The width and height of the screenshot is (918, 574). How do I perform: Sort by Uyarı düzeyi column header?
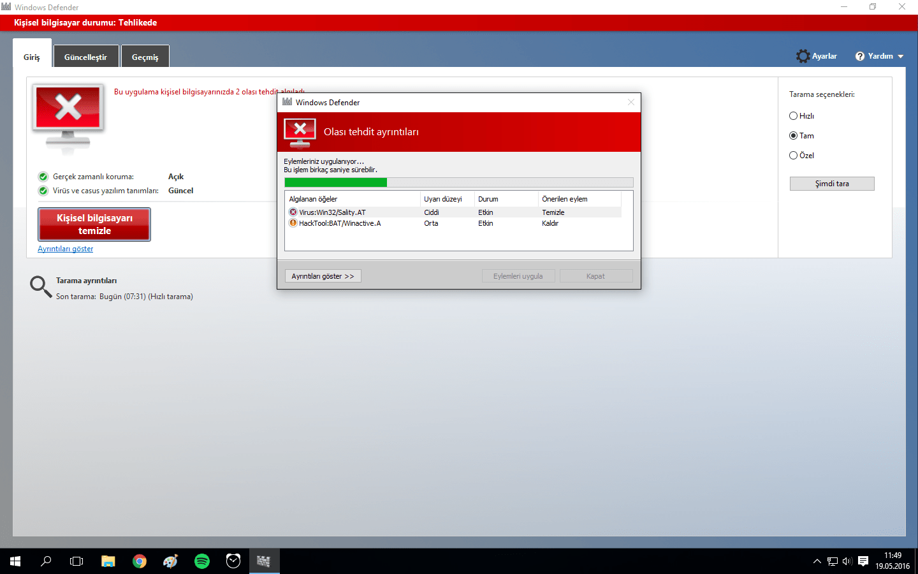[x=448, y=199]
